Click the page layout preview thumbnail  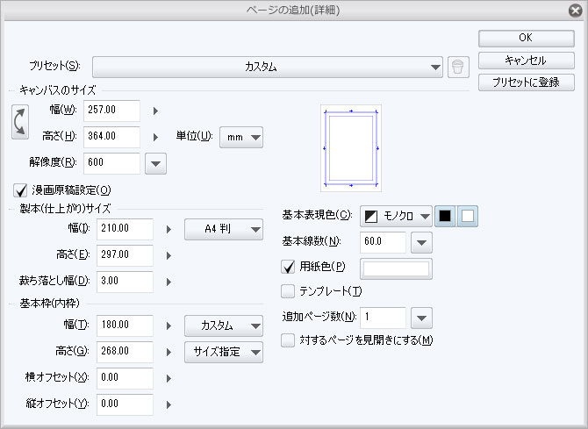pos(351,148)
